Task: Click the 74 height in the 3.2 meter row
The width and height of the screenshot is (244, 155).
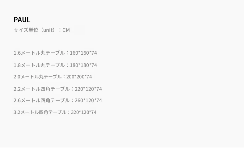Action: pyautogui.click(x=94, y=112)
